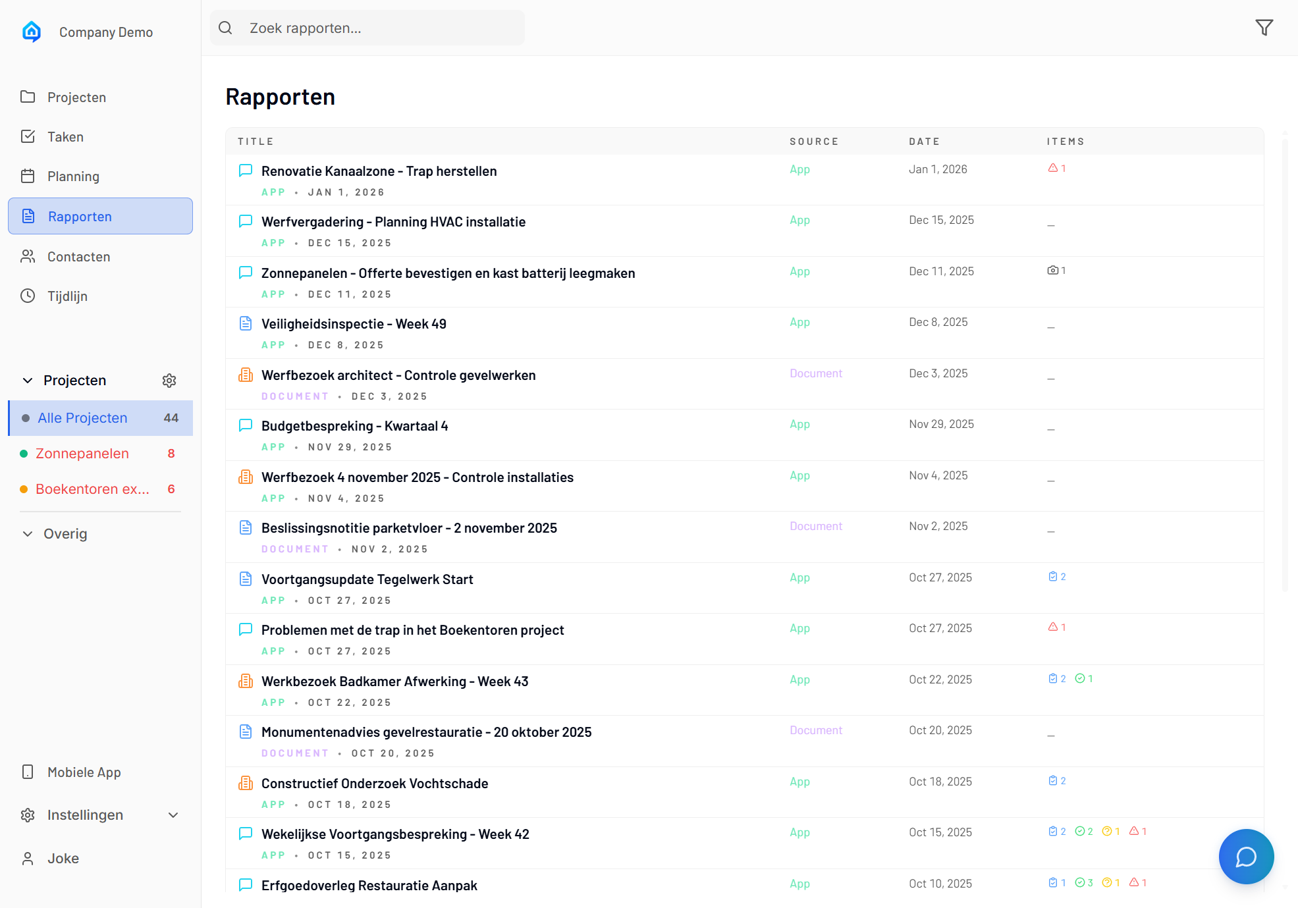Screen dimensions: 1298x908
Task: Click the tasks count on Voortgangsupdate Tegelwerk
Action: coord(1056,577)
